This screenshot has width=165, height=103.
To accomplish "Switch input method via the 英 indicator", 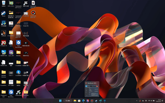I will point(146,101).
